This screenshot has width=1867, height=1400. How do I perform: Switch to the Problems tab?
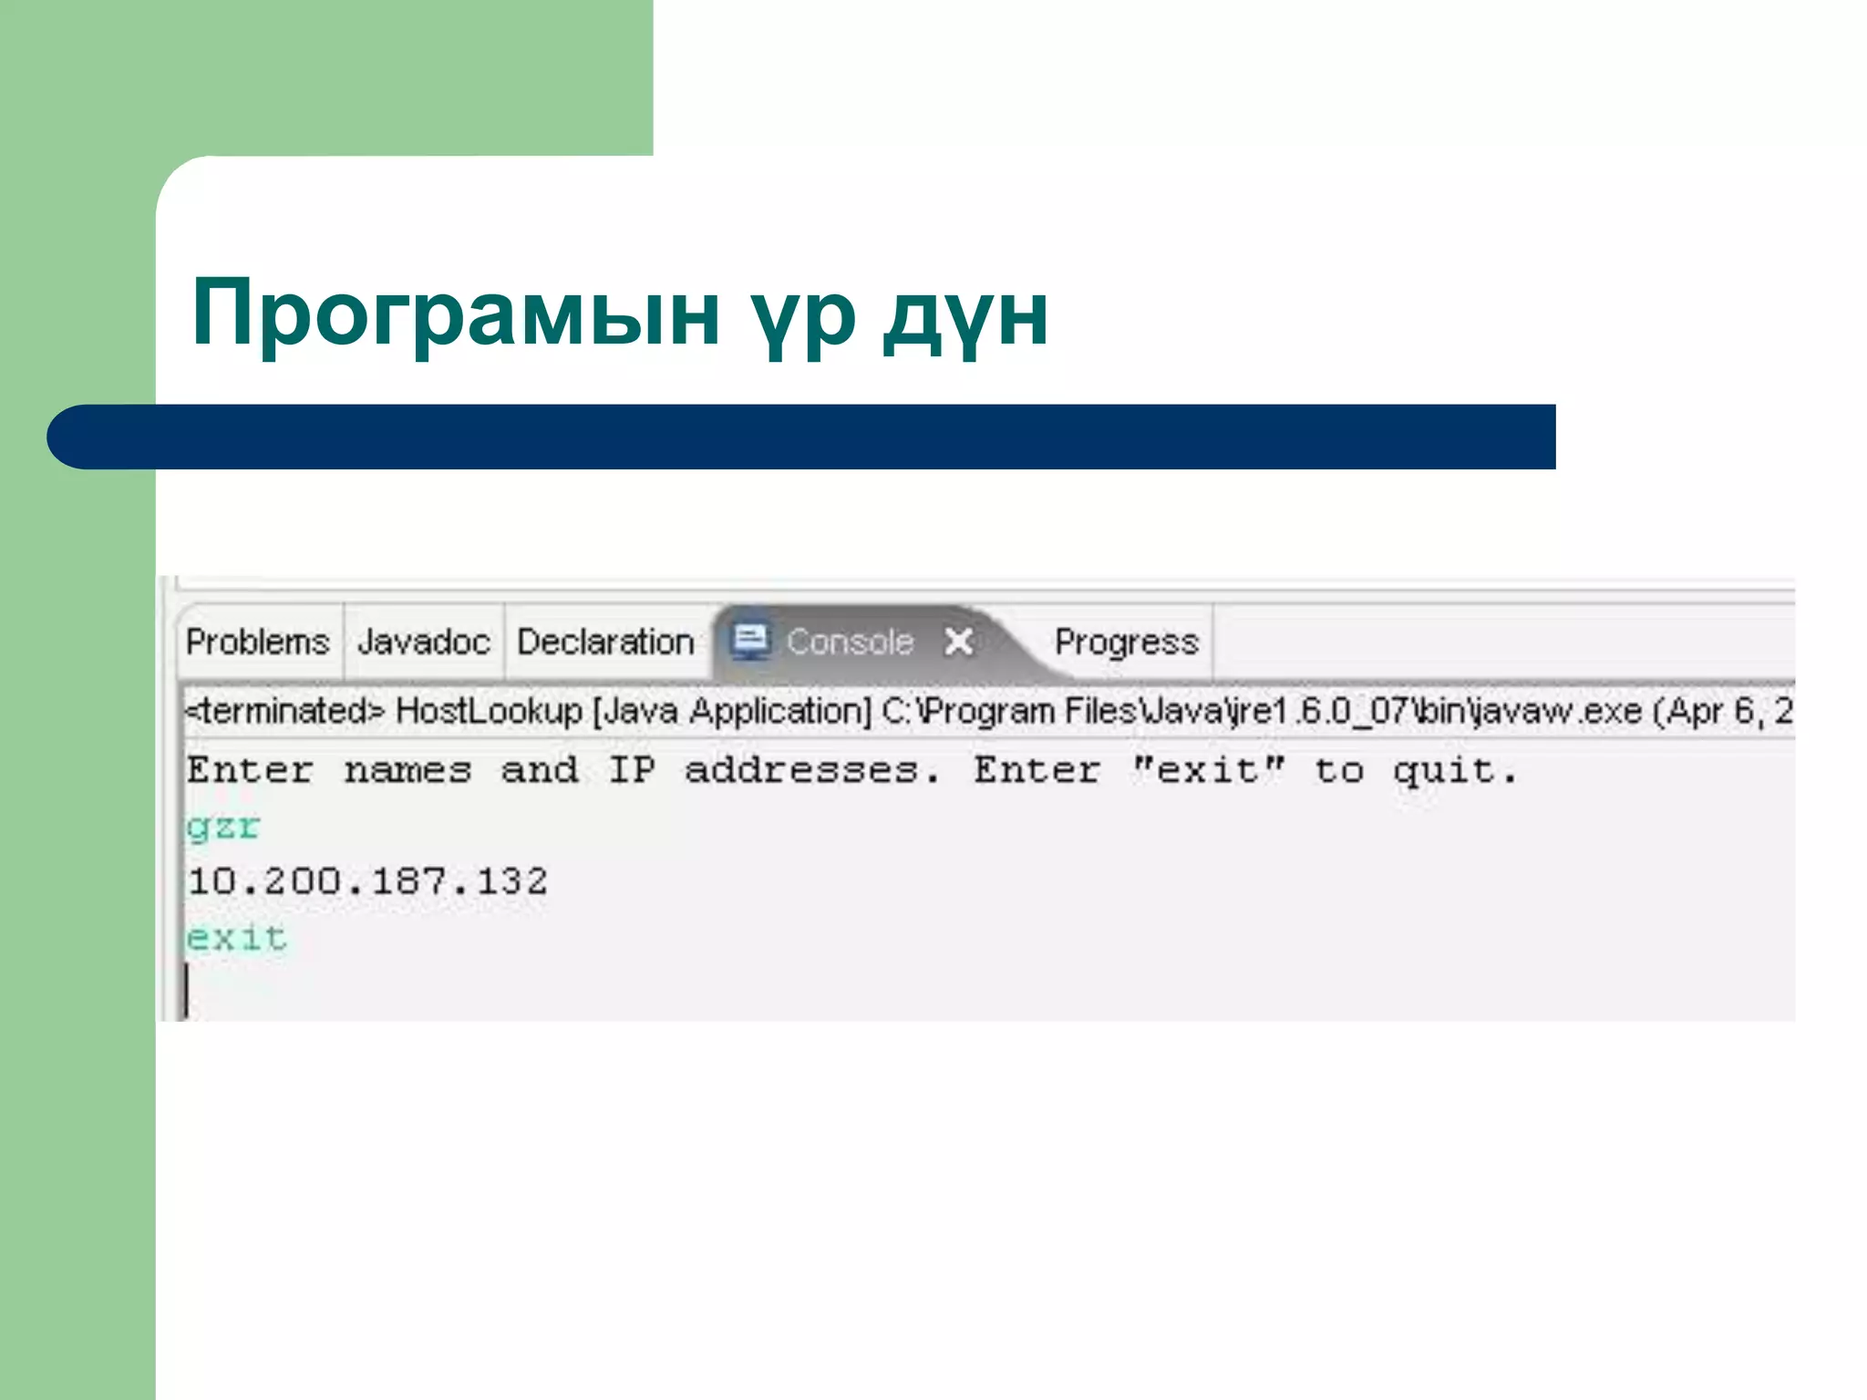click(x=258, y=642)
